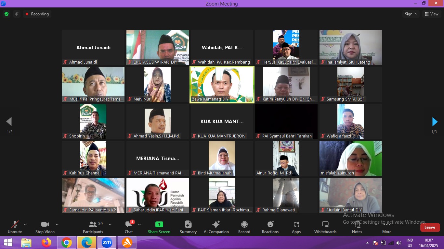
Task: Open Google Chrome from taskbar
Action: [x=67, y=243]
